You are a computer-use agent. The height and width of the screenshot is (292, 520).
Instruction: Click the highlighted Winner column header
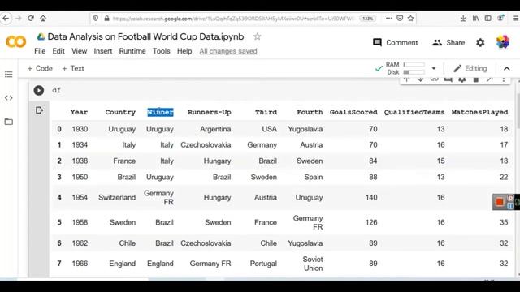click(160, 112)
